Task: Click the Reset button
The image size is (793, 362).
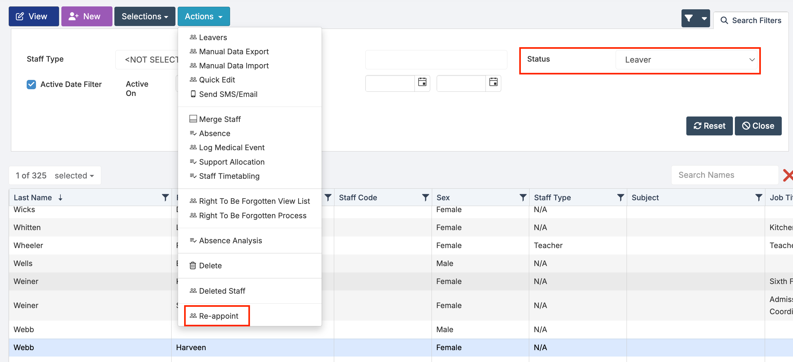Action: point(709,126)
